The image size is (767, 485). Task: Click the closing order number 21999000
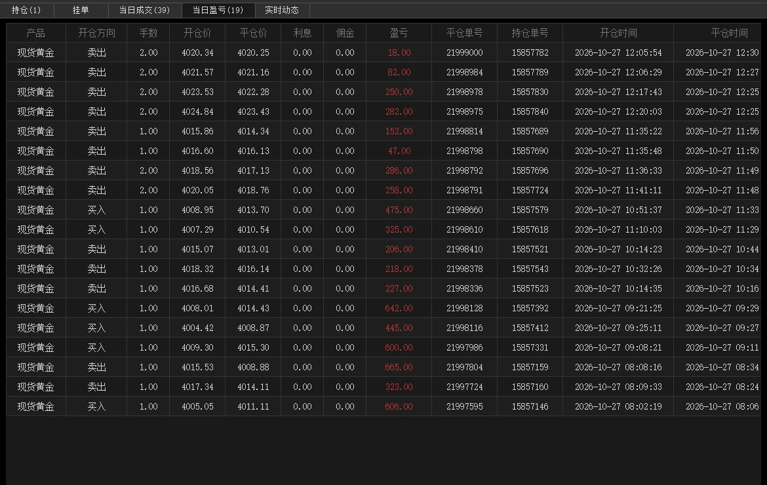[464, 53]
